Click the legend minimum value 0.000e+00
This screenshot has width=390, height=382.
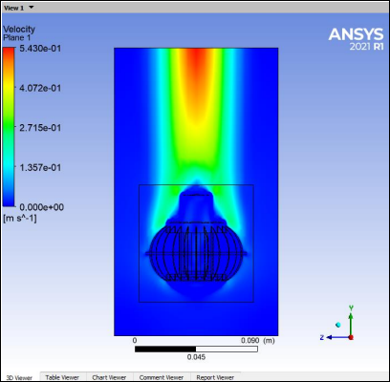(x=42, y=207)
